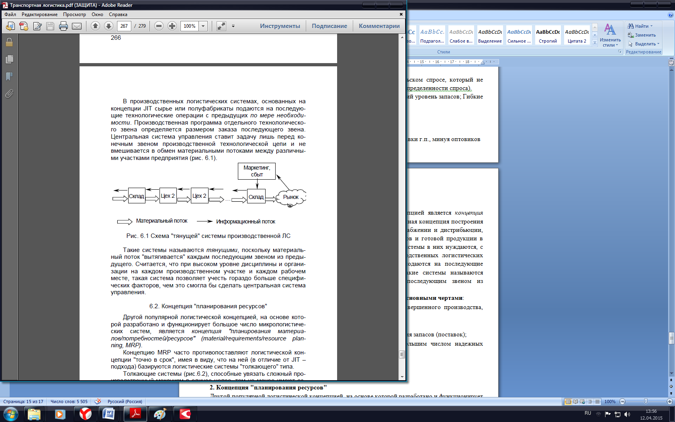This screenshot has height=422, width=675.
Task: Click the Replace (Заменить) icon in Word
Action: click(631, 35)
